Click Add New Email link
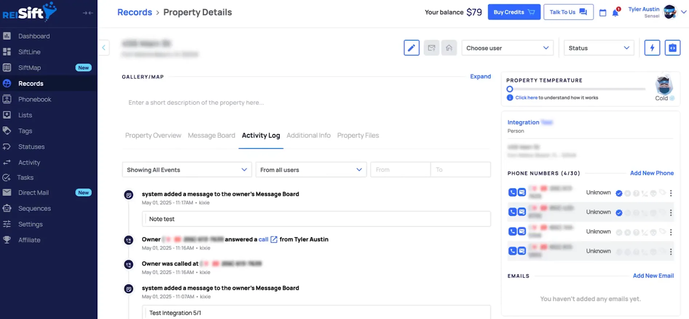The image size is (689, 319). (653, 276)
